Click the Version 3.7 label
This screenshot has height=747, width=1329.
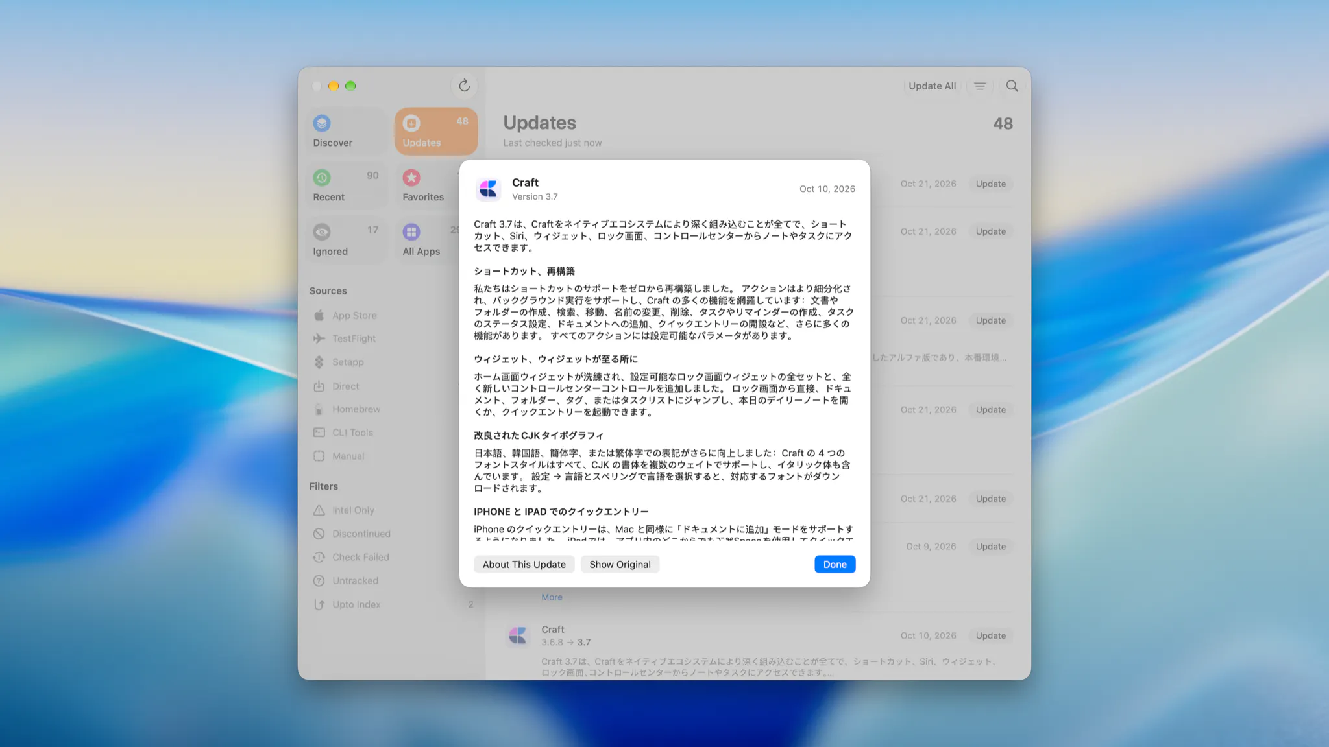[x=535, y=196]
